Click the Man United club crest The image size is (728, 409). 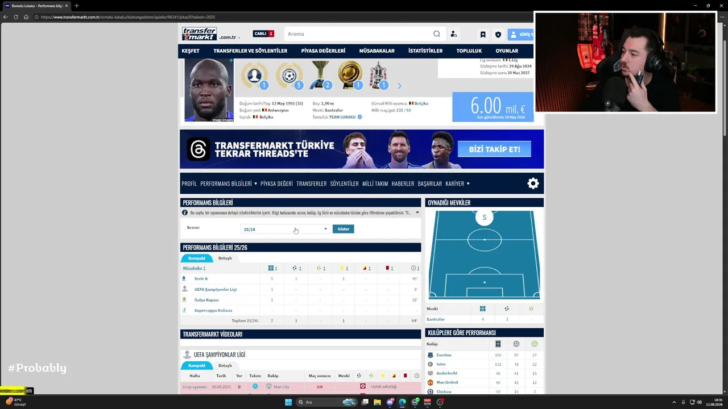431,382
